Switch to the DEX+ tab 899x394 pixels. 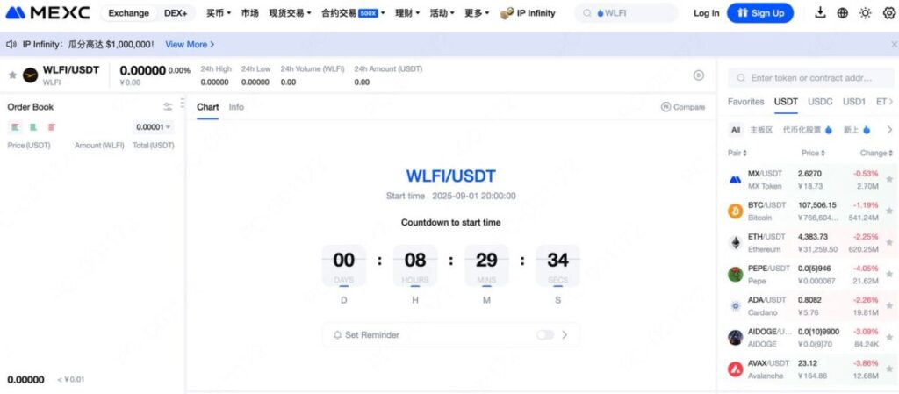click(x=176, y=12)
